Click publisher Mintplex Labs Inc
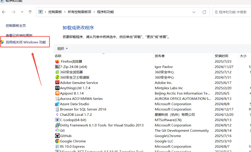The height and width of the screenshot is (152, 251). [169, 88]
